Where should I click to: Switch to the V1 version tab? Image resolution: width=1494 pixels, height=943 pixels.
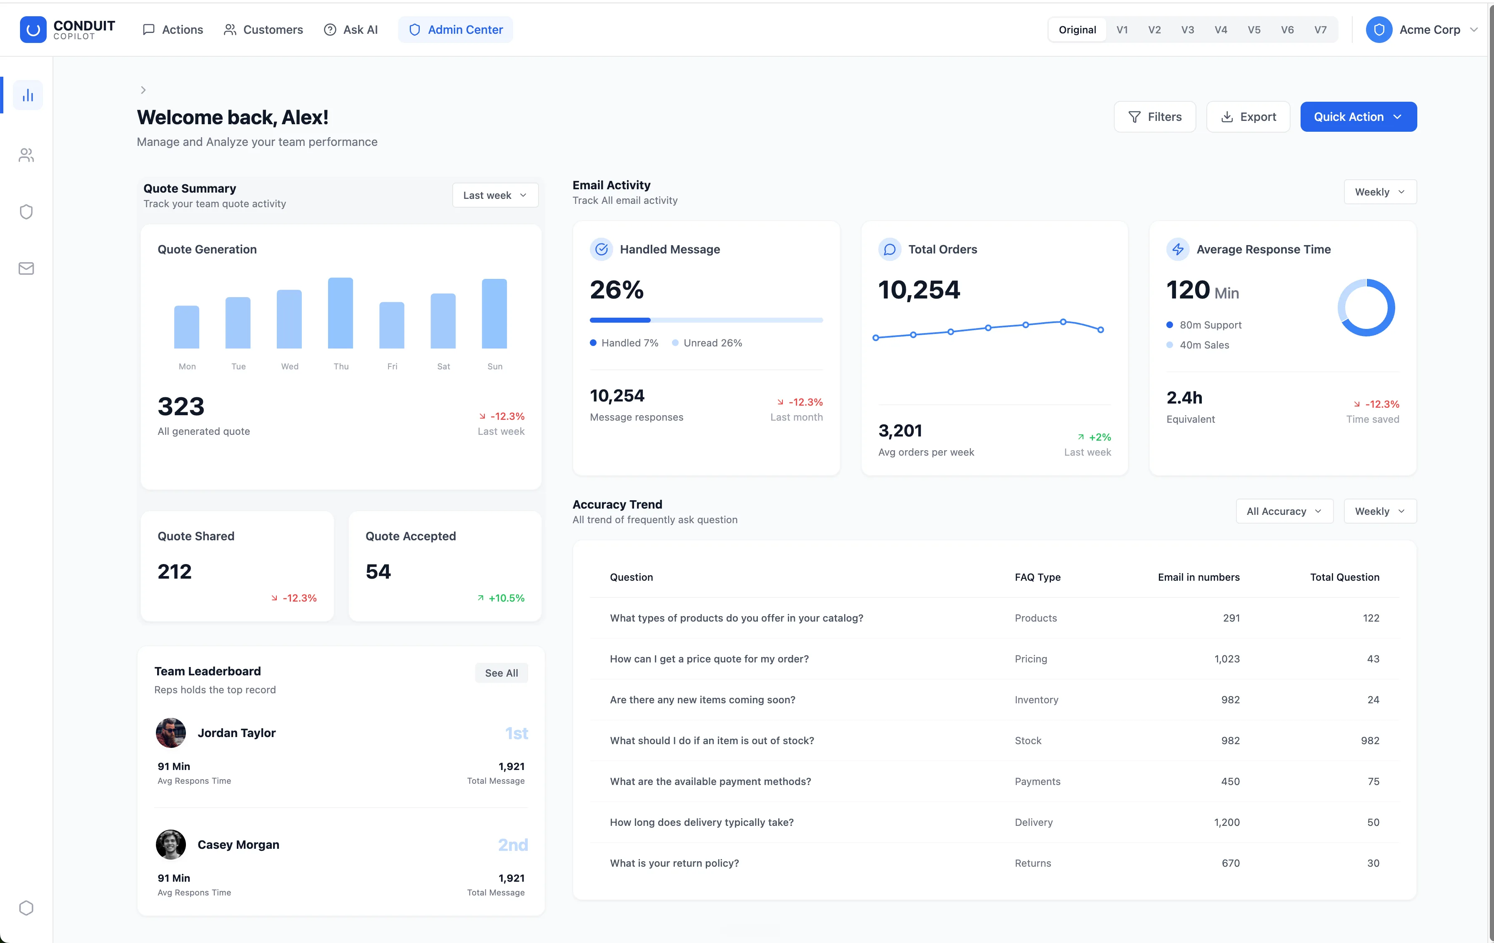point(1122,29)
